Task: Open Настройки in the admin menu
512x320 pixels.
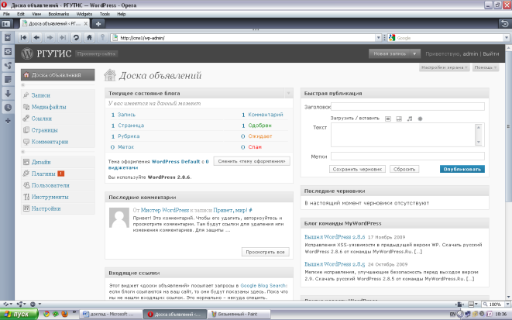Action: point(46,208)
